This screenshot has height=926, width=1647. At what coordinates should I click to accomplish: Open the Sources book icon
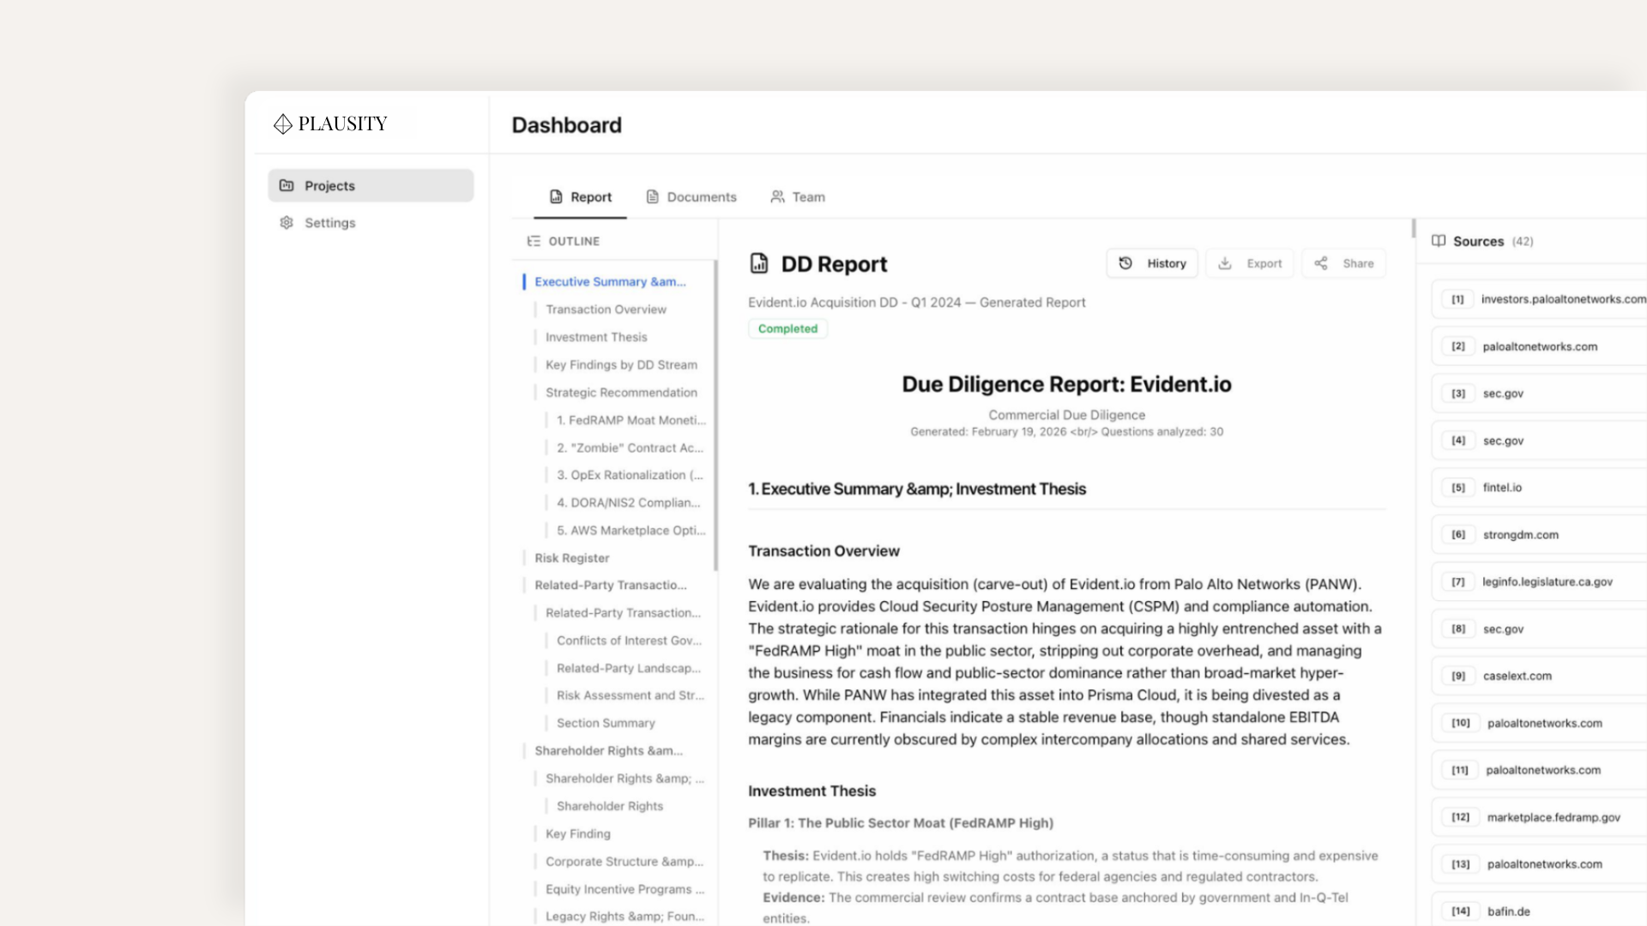click(1438, 241)
